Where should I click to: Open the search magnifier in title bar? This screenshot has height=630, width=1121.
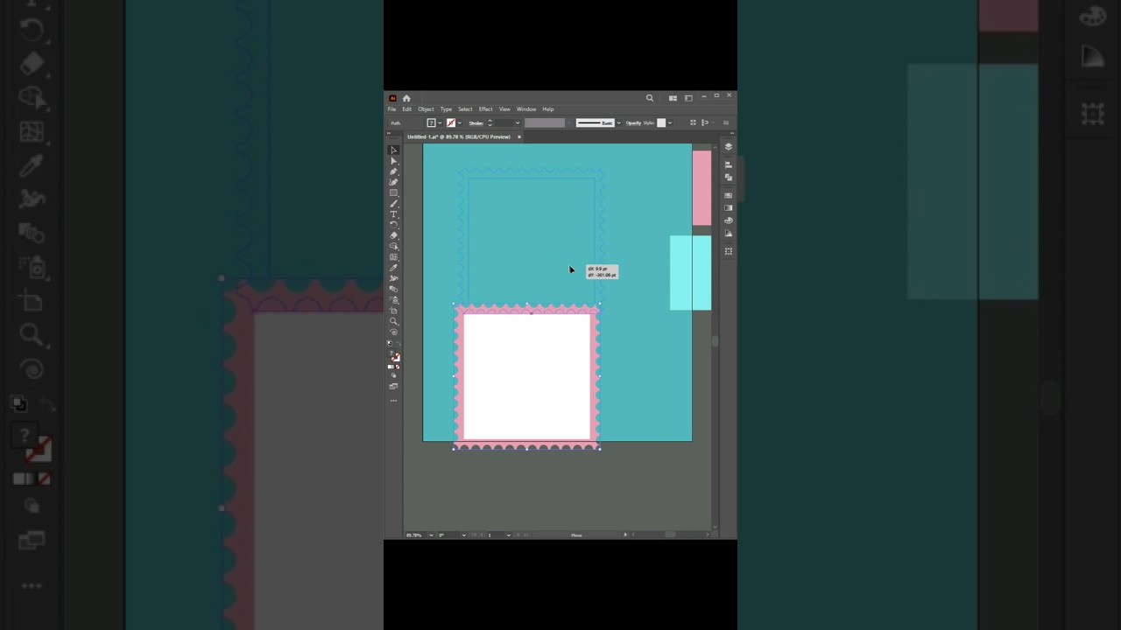click(x=650, y=98)
